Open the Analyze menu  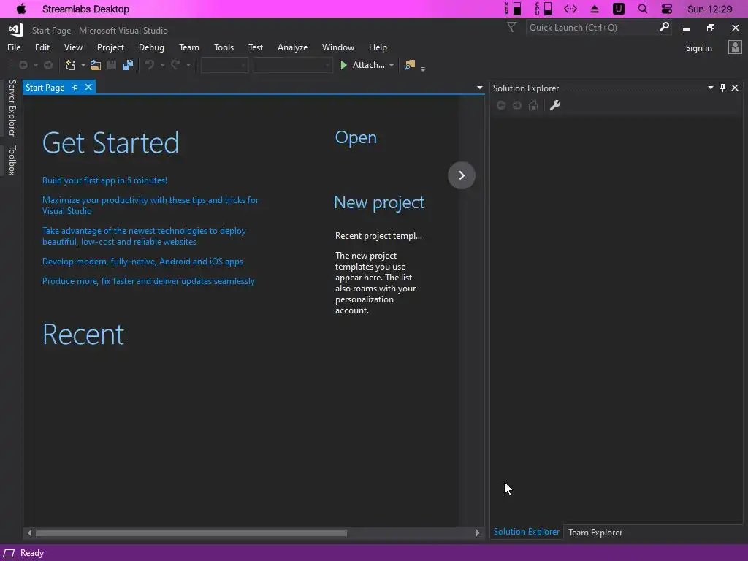(x=292, y=47)
